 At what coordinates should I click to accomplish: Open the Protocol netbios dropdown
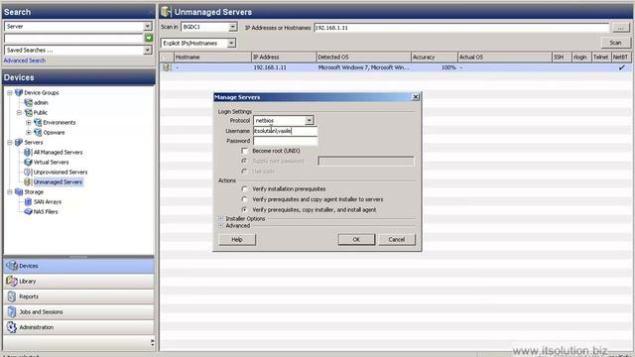coord(309,121)
